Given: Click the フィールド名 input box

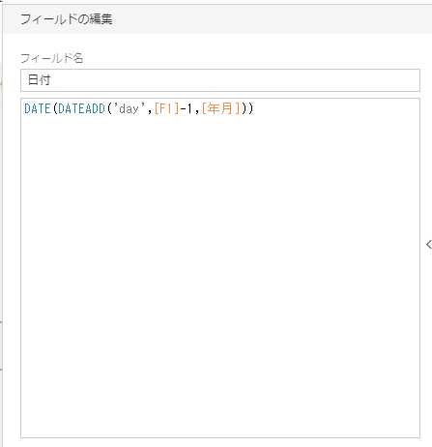Looking at the screenshot, I should point(220,80).
